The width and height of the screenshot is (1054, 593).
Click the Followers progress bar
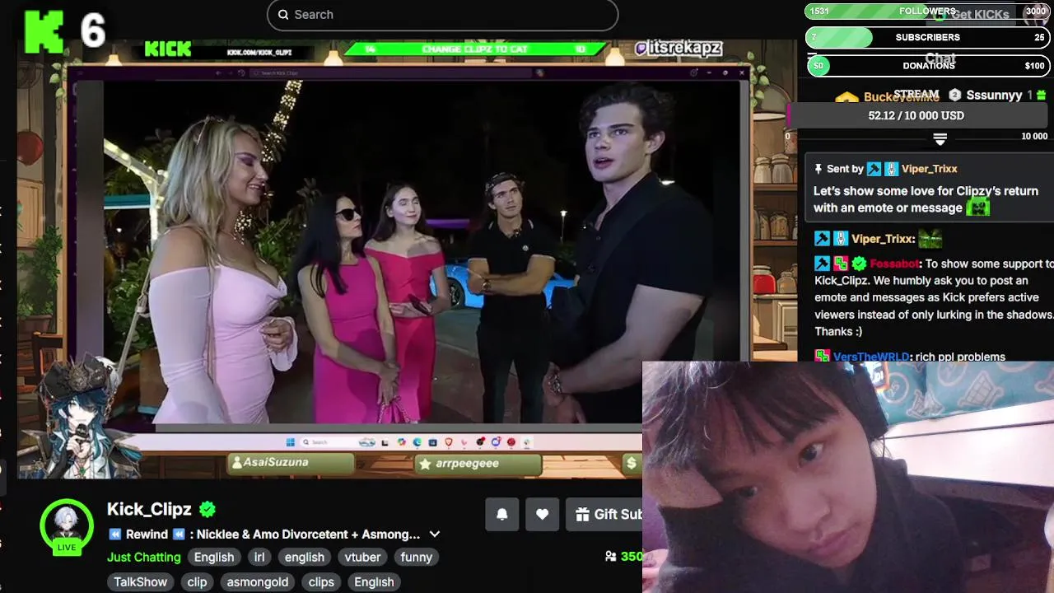tap(928, 12)
